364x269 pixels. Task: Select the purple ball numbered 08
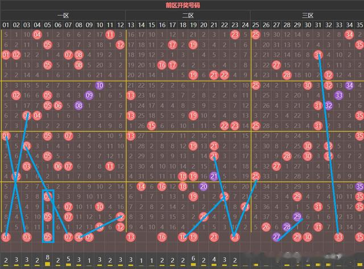tap(78, 106)
